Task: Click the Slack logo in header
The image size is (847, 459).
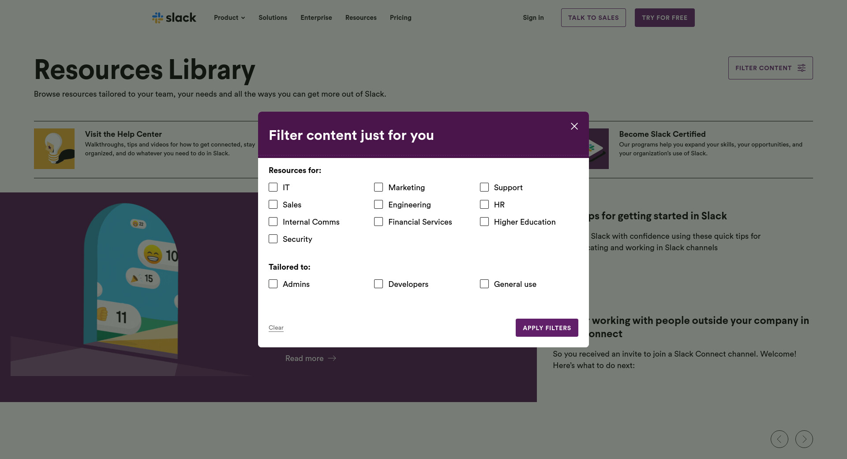Action: point(174,18)
